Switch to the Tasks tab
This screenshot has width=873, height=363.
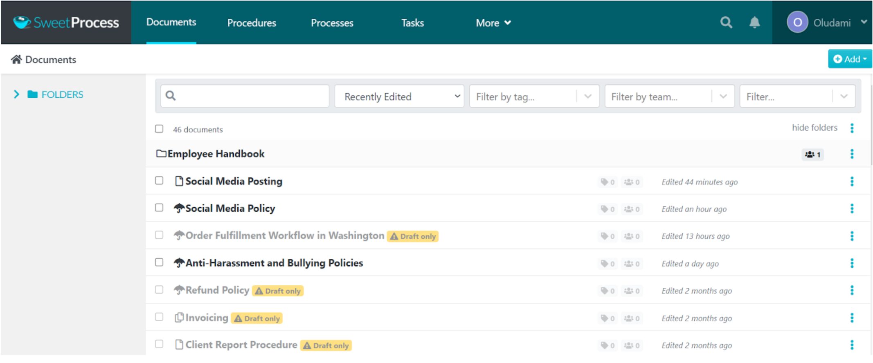[x=412, y=23]
